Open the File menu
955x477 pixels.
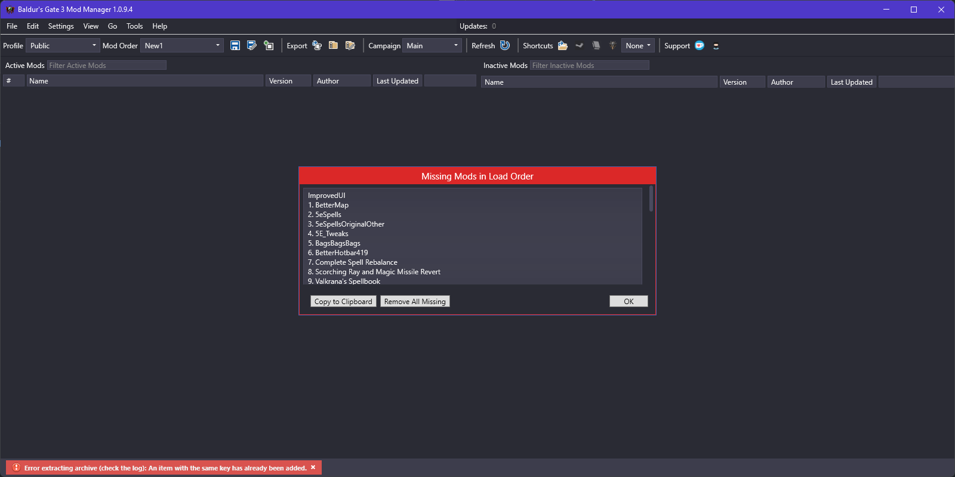click(12, 26)
